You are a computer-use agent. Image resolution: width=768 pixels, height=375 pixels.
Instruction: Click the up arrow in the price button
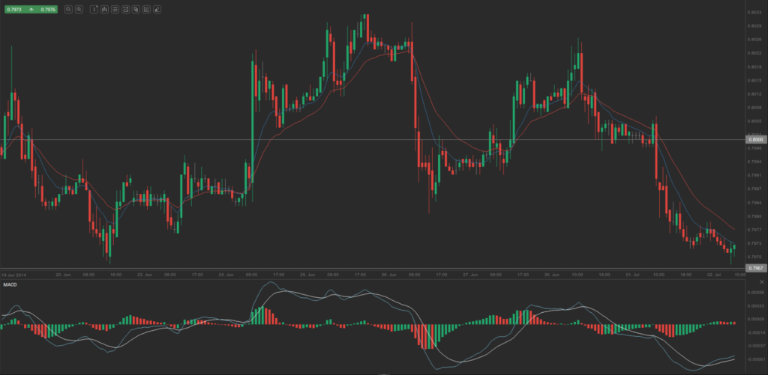[30, 10]
